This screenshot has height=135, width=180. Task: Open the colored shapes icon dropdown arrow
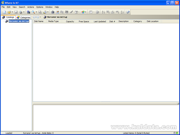tap(86, 12)
